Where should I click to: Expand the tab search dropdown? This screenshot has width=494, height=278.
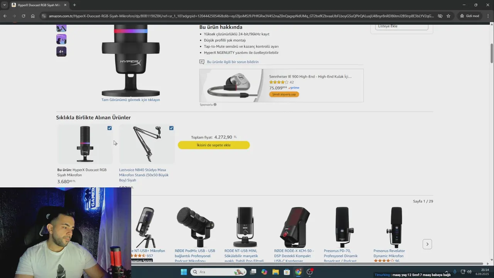(4, 5)
